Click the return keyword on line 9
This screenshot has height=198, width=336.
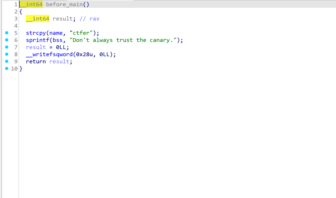point(36,61)
